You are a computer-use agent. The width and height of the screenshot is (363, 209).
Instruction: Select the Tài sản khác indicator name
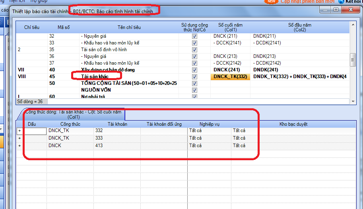coord(95,77)
